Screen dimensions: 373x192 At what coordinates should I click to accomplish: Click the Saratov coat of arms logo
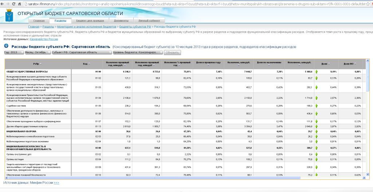9,15
